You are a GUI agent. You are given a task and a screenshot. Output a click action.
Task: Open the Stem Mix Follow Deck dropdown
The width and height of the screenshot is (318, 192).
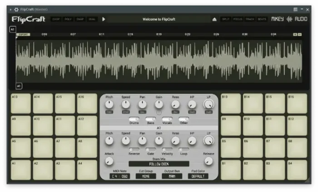[x=159, y=164]
